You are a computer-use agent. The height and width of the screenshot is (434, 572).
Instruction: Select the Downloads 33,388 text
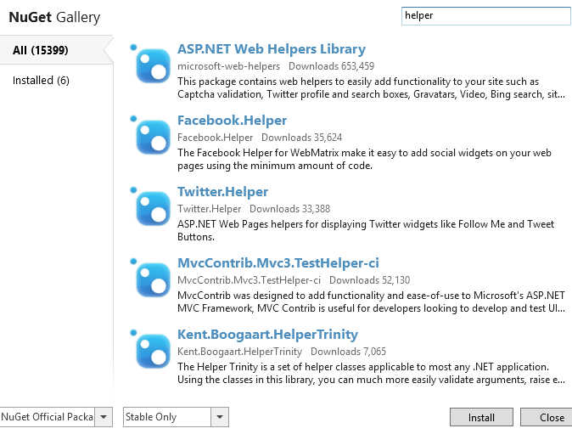289,209
